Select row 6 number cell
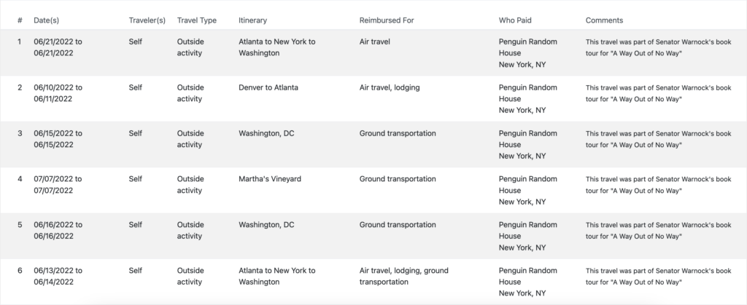 [x=20, y=270]
